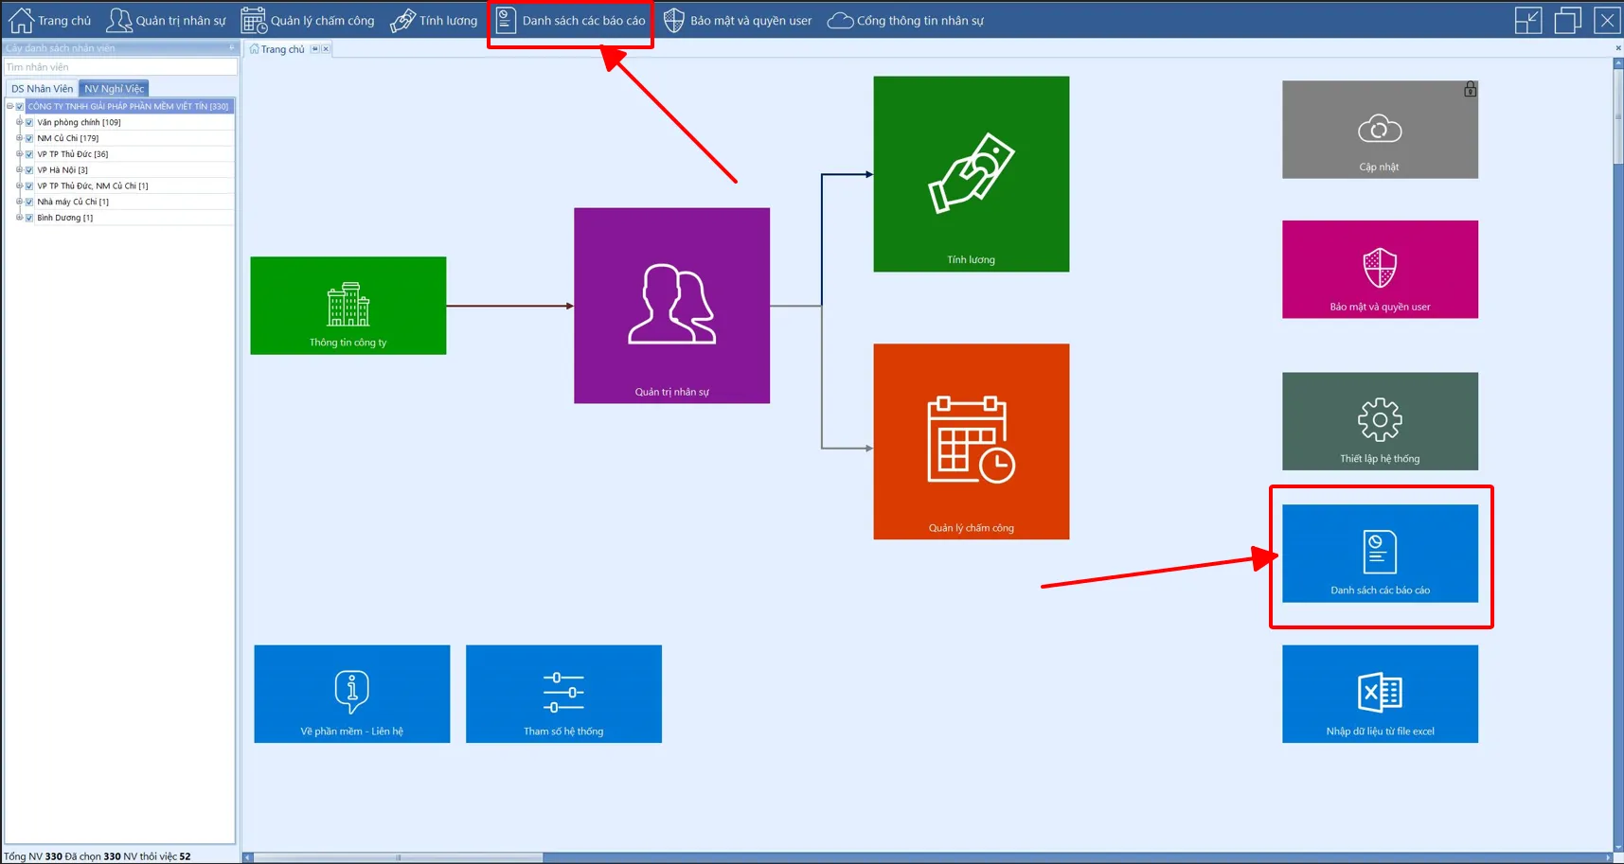The image size is (1624, 864).
Task: Expand the VP Hà Nội [3] node
Action: (x=19, y=170)
